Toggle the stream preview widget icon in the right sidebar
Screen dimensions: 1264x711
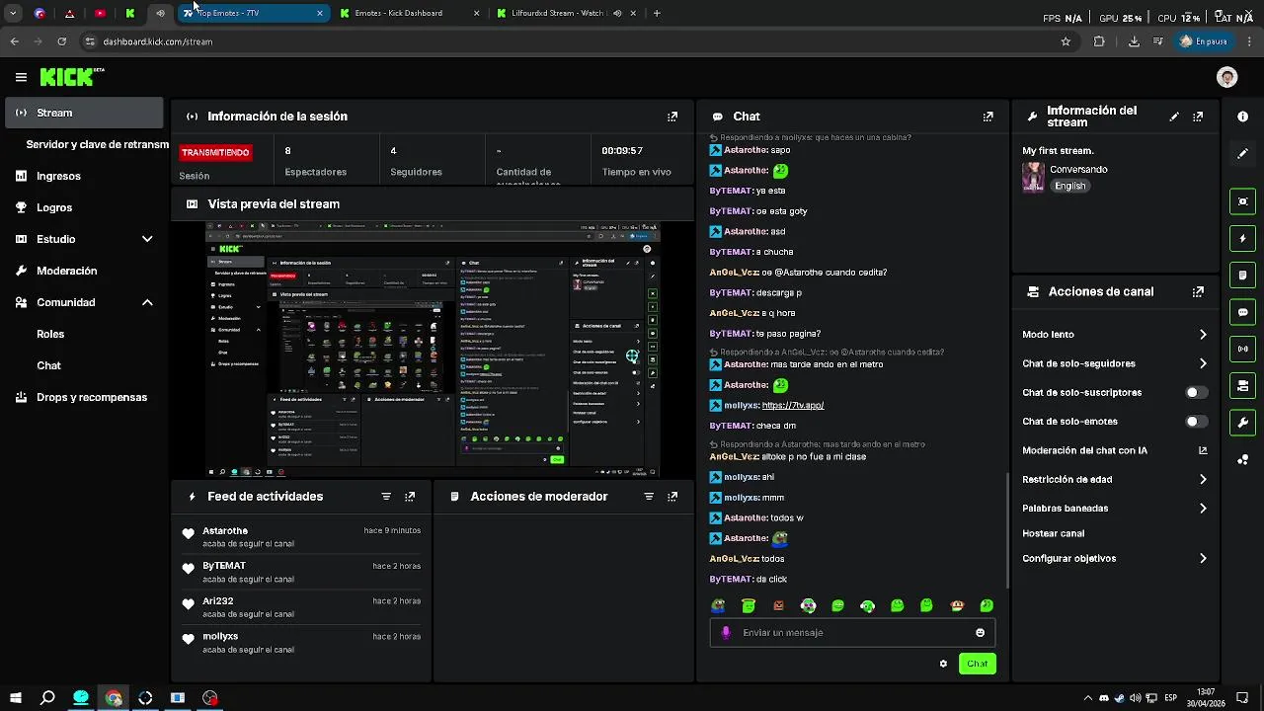coord(1243,201)
